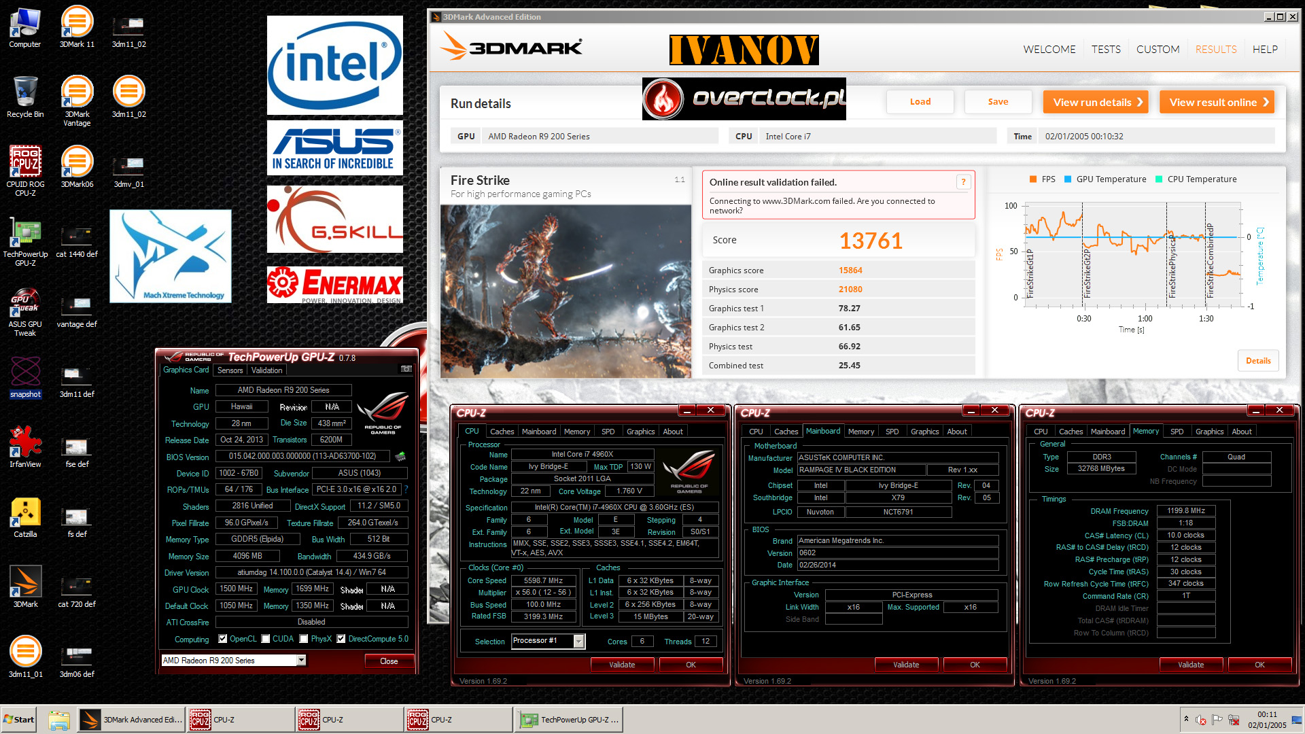1305x734 pixels.
Task: Click the FPS orange legend swatch
Action: click(1033, 179)
